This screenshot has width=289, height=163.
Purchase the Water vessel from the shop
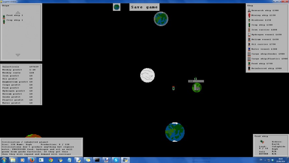click(x=262, y=49)
